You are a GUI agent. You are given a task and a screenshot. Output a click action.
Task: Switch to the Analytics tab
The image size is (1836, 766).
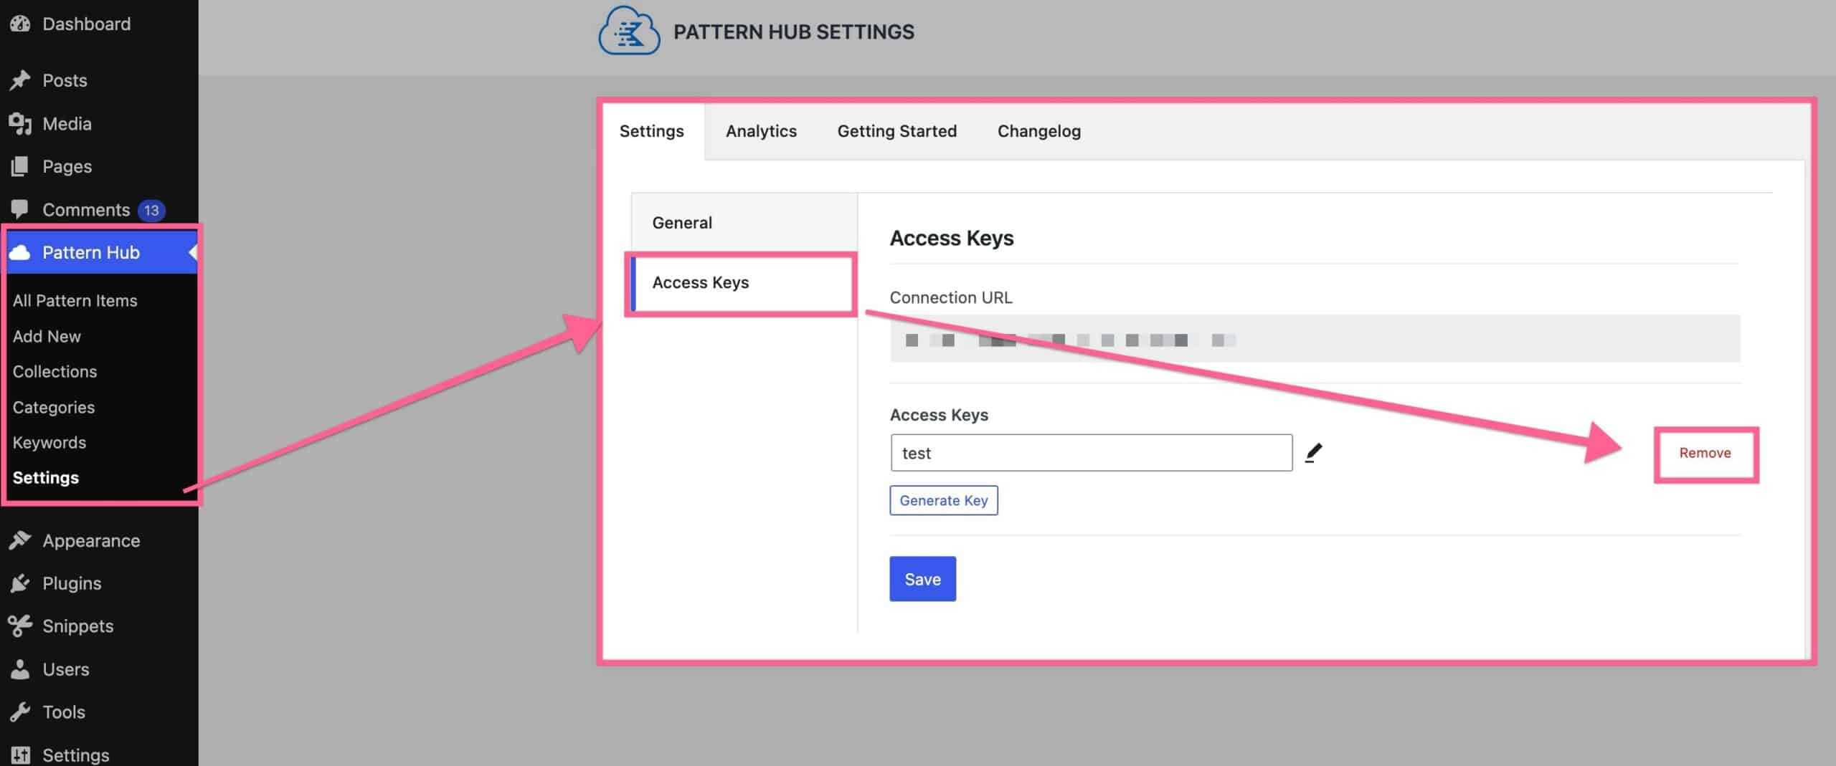[761, 131]
